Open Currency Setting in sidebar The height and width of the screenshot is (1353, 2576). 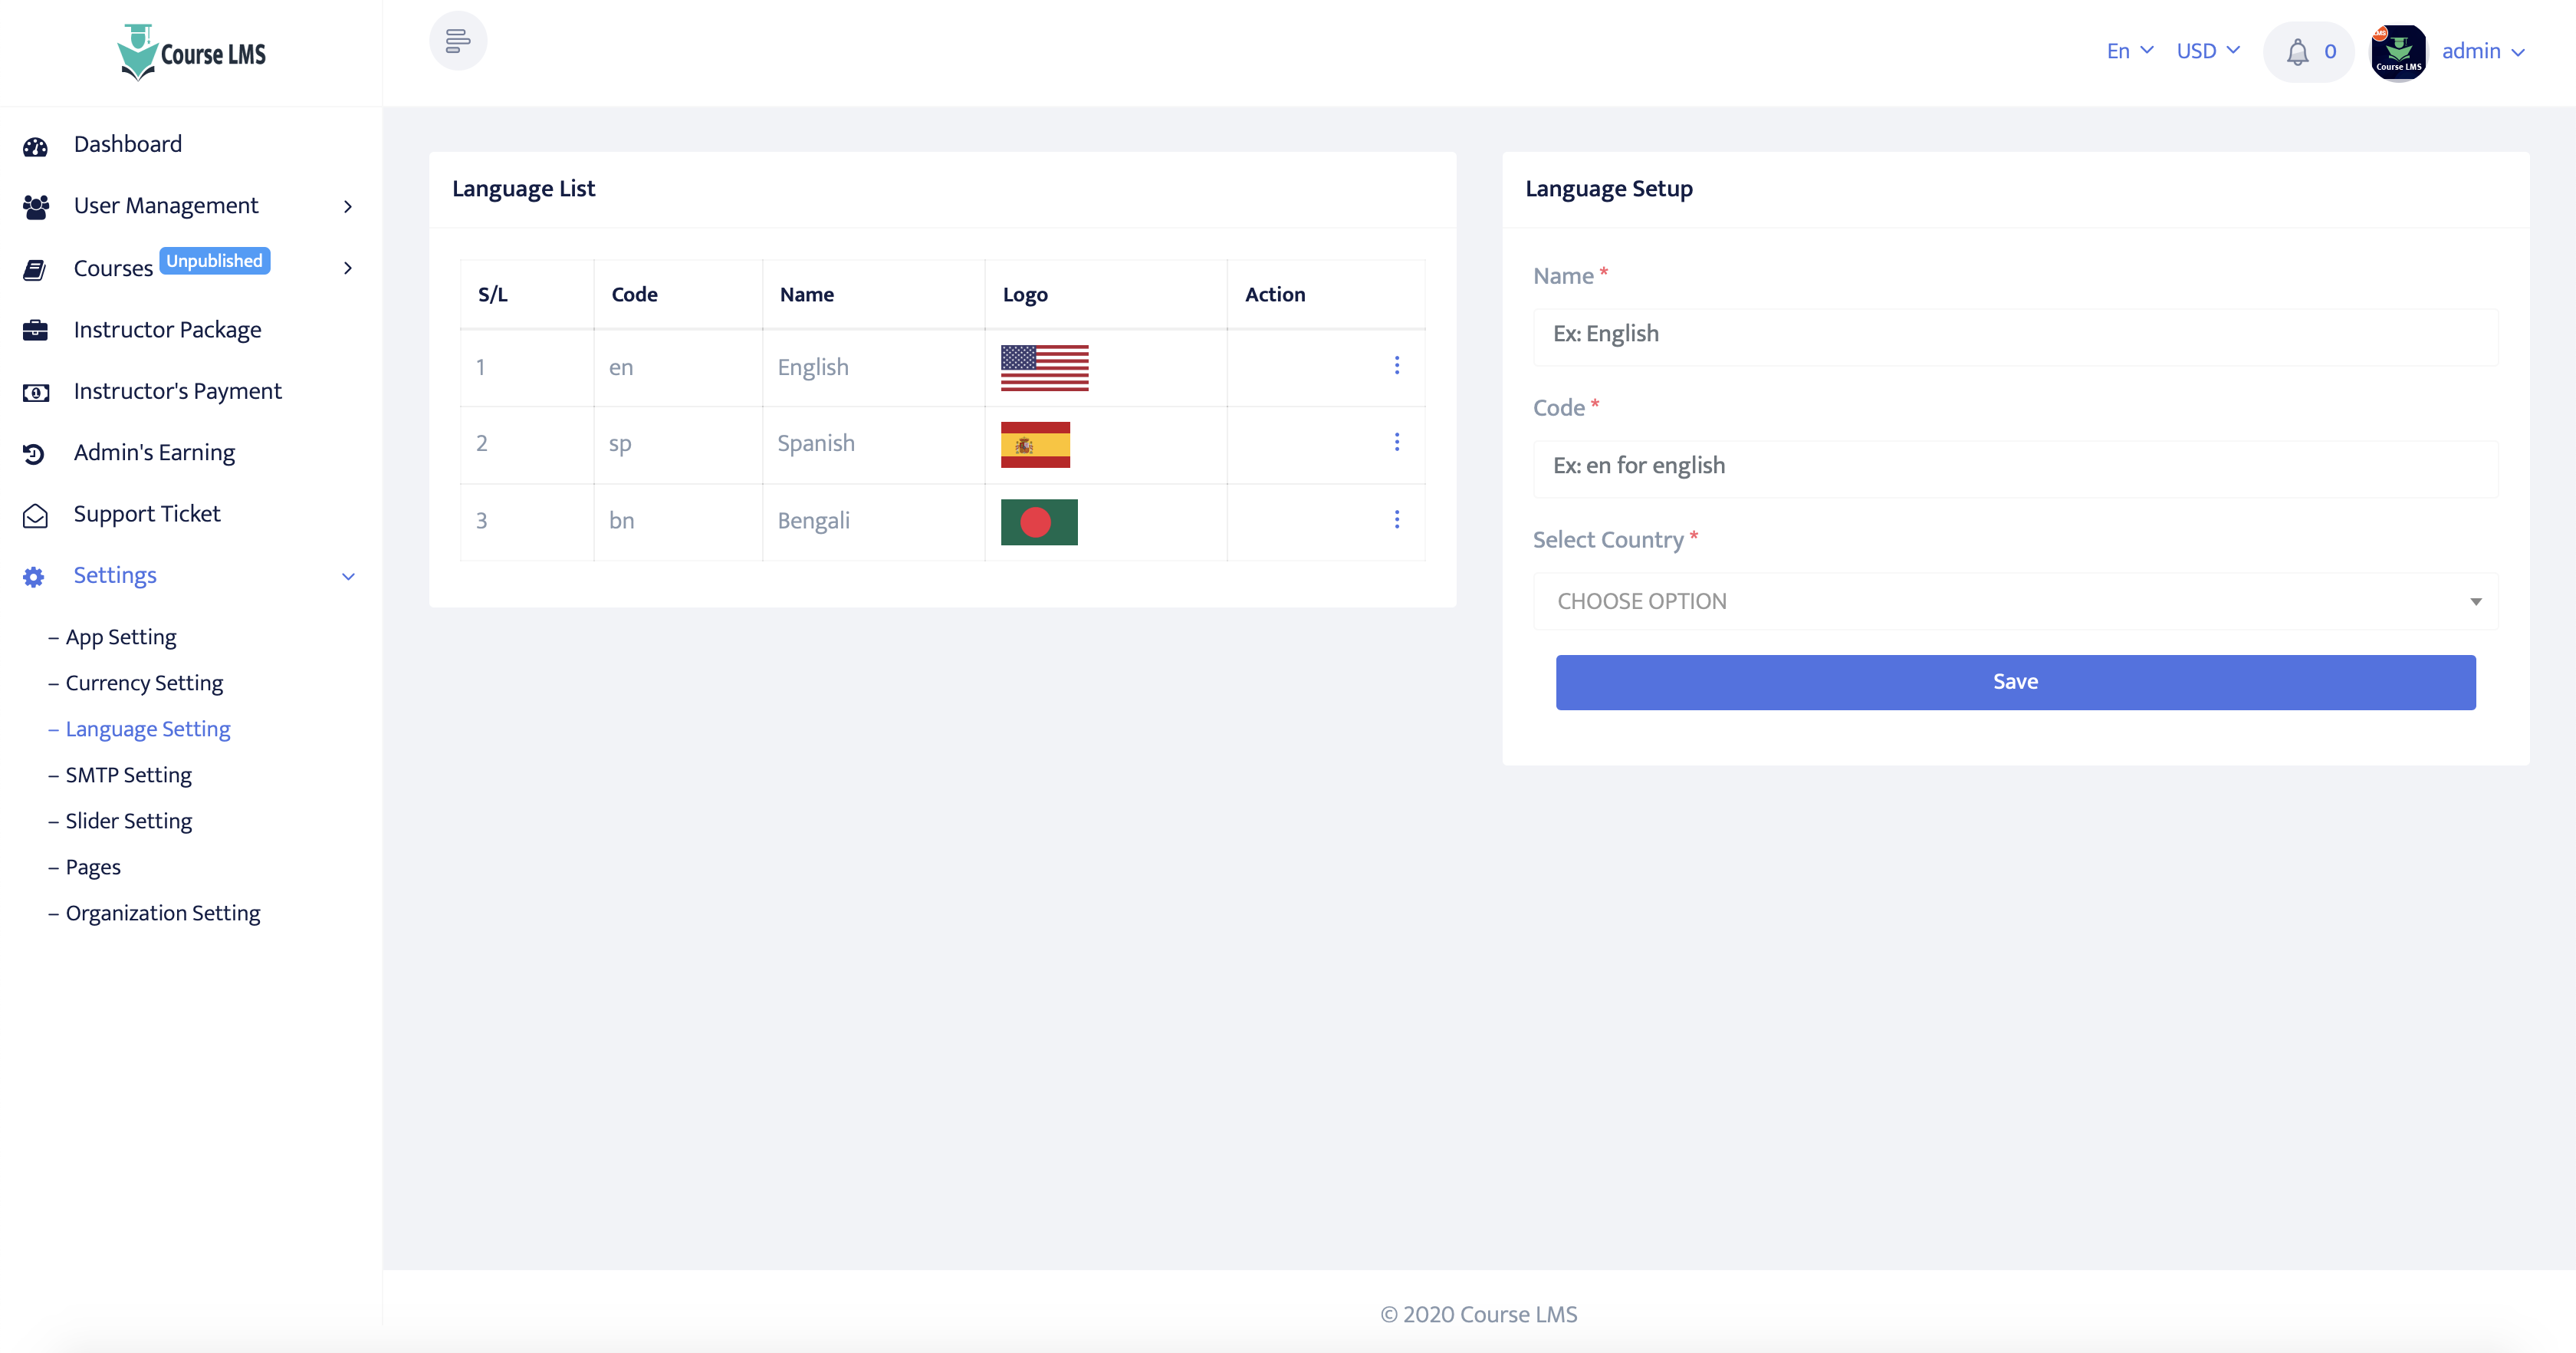(144, 683)
